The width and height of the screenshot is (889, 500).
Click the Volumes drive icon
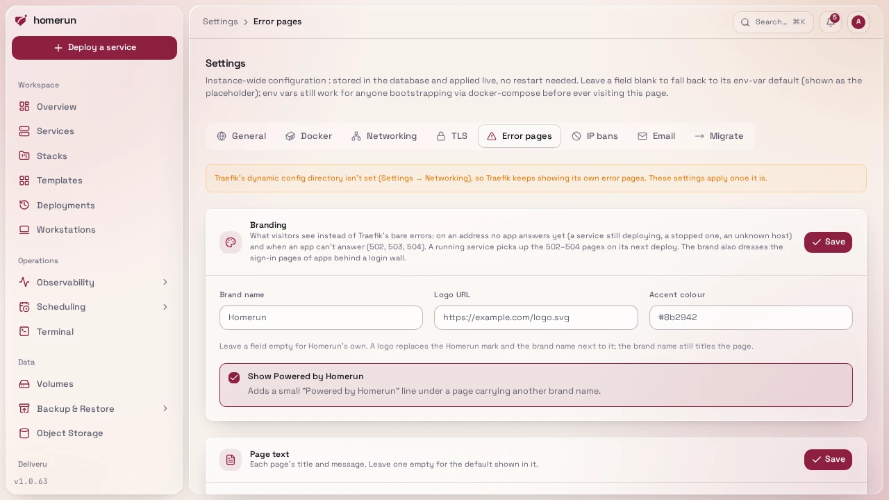pyautogui.click(x=24, y=384)
